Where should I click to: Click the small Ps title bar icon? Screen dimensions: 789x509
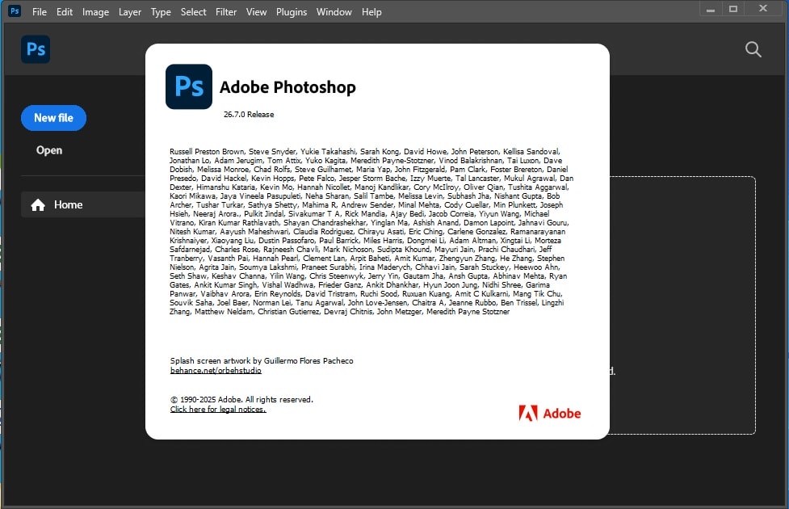[x=15, y=11]
